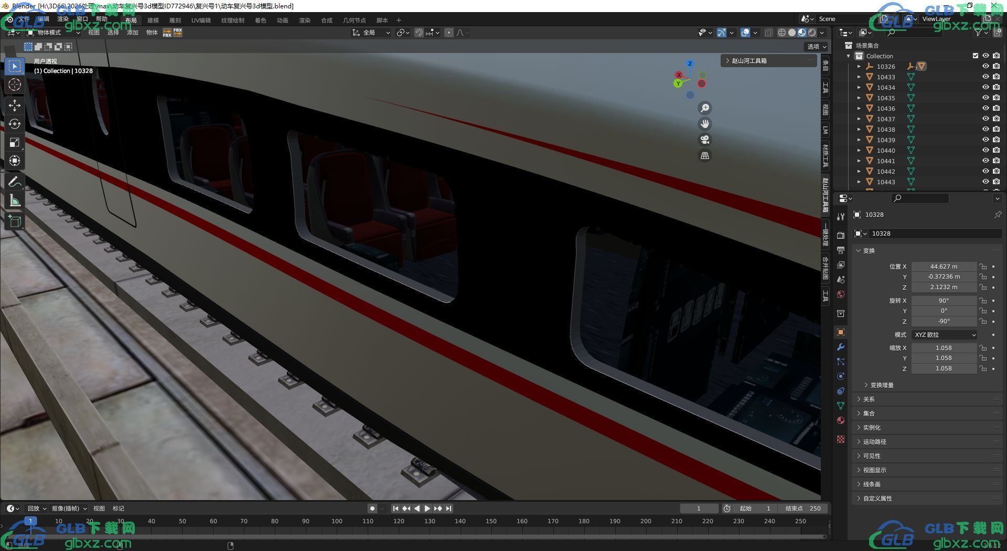Viewport: 1007px width, 551px height.
Task: Pick the Measure tool
Action: [x=15, y=201]
